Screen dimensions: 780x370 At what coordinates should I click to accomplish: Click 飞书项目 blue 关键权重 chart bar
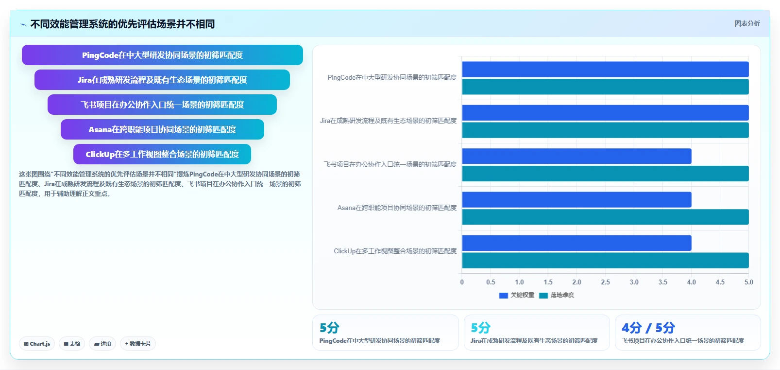pos(577,156)
